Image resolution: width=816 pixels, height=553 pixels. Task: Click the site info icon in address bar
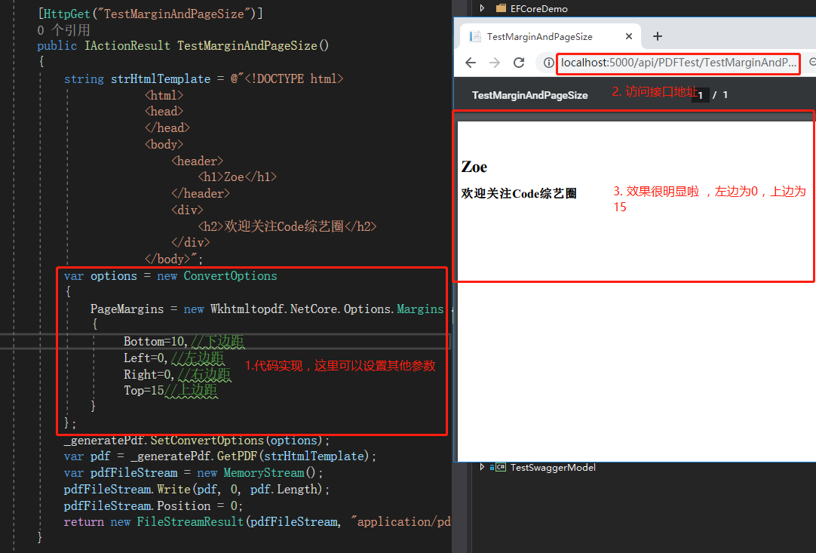(x=548, y=63)
